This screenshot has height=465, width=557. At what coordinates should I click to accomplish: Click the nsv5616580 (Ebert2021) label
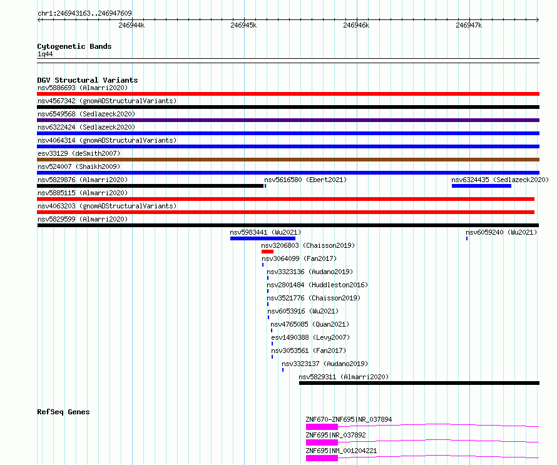pos(305,180)
